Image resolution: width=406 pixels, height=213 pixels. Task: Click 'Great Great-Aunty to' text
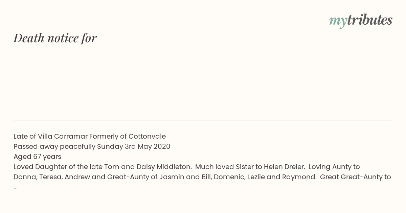tap(356, 177)
